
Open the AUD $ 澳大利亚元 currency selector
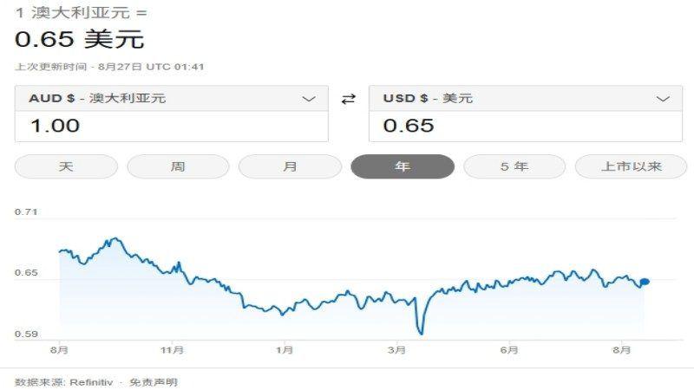click(97, 99)
